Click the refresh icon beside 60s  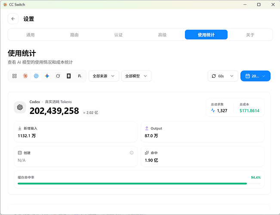tap(214, 76)
